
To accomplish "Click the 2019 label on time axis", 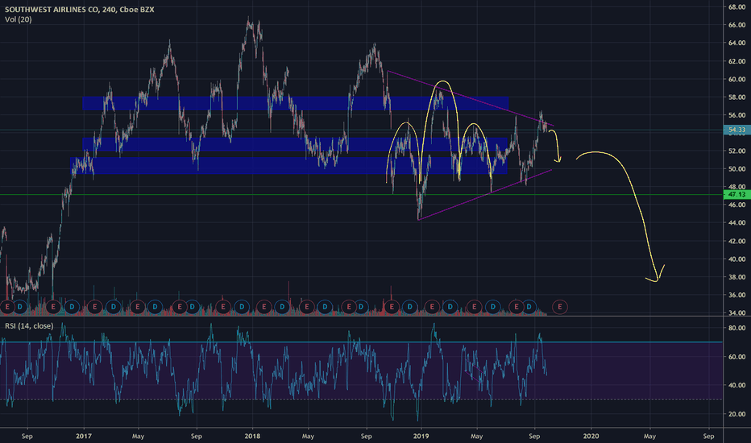I will coord(421,437).
